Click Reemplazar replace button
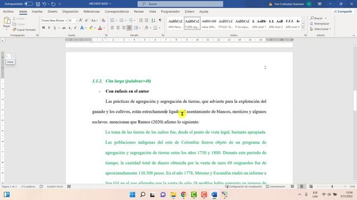The width and height of the screenshot is (357, 200). (x=320, y=23)
